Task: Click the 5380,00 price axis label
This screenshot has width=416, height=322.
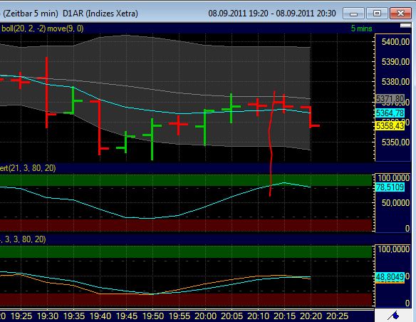Action: 395,82
